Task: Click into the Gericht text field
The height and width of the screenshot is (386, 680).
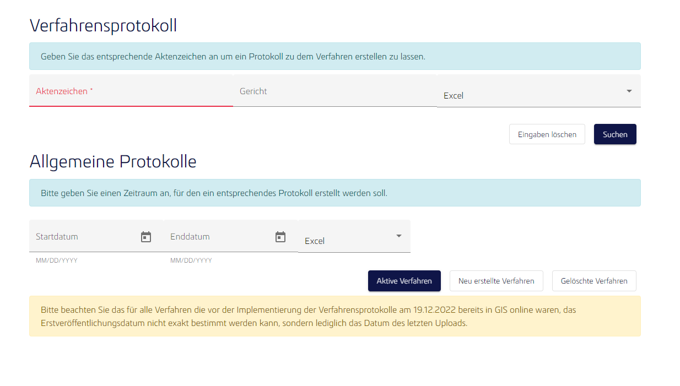Action: pyautogui.click(x=335, y=91)
